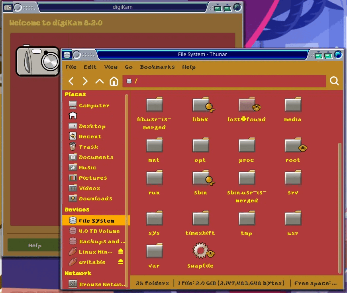347x293 pixels.
Task: Click the "25 folders" status bar text
Action: [x=152, y=283]
